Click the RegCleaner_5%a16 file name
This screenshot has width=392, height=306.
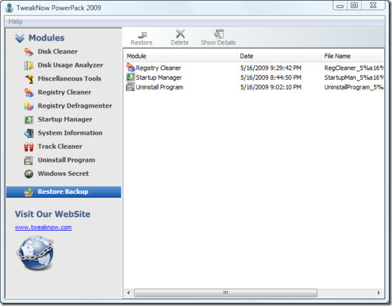coord(354,68)
